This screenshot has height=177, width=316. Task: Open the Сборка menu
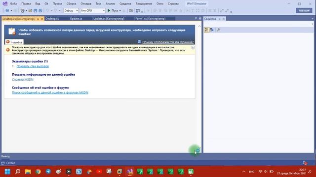71,3
